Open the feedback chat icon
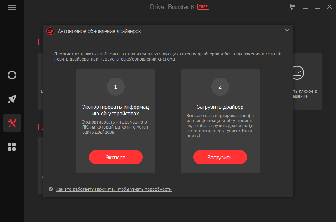This screenshot has width=336, height=222. 293,7
